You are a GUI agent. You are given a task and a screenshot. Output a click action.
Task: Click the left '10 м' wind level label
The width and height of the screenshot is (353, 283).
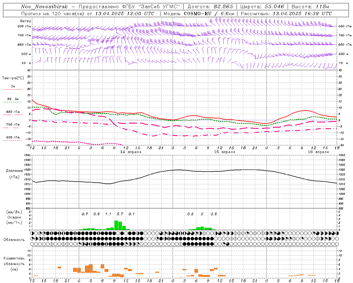point(27,63)
